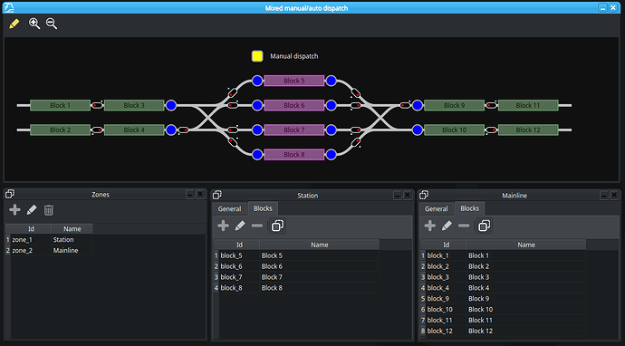Click the blue signal before Block 10
The width and height of the screenshot is (625, 346).
(x=418, y=130)
